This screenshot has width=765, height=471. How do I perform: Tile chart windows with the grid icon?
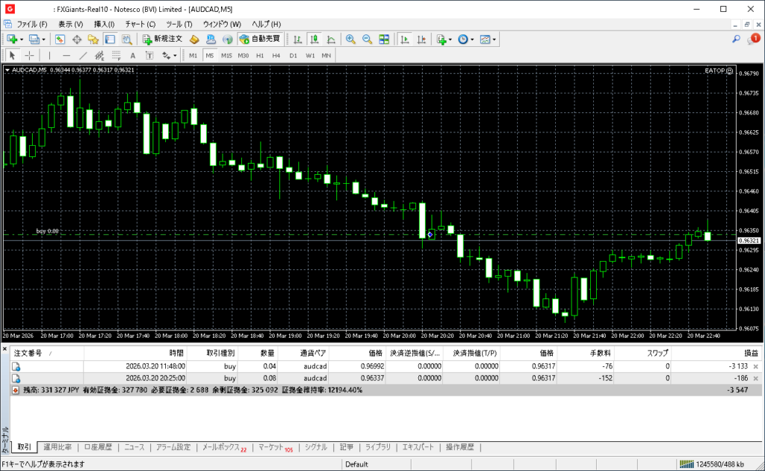[x=384, y=39]
